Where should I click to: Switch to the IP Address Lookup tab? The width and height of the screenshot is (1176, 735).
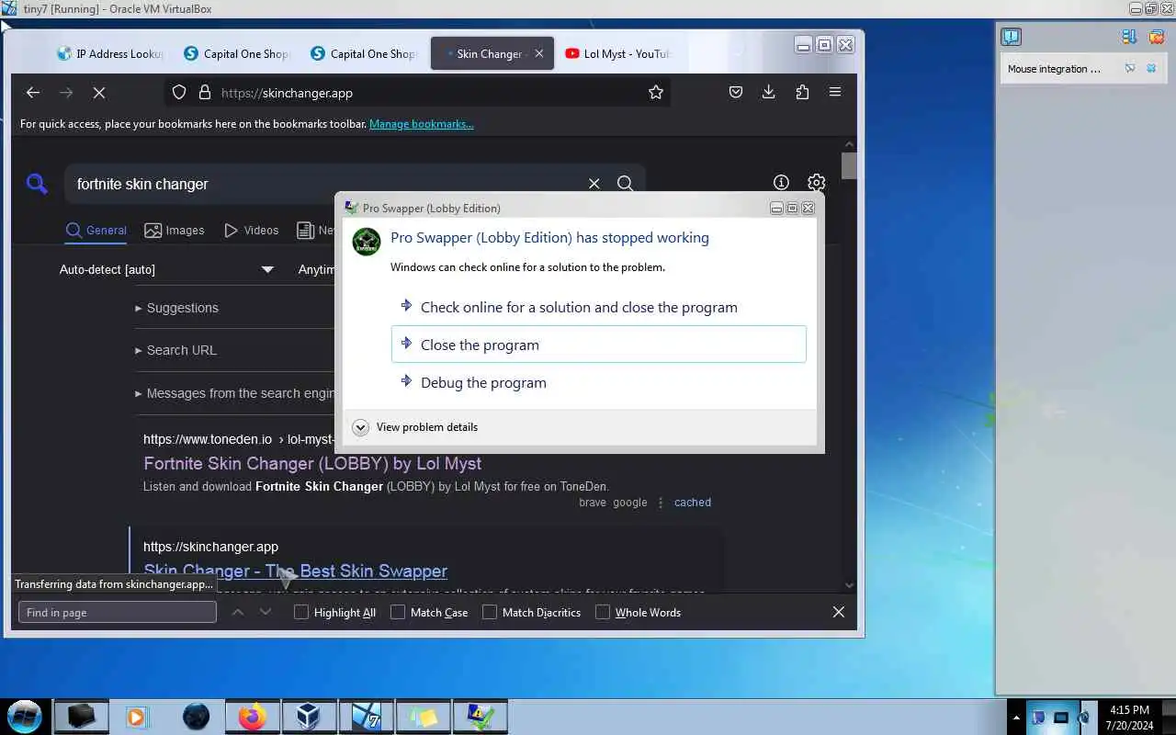110,53
